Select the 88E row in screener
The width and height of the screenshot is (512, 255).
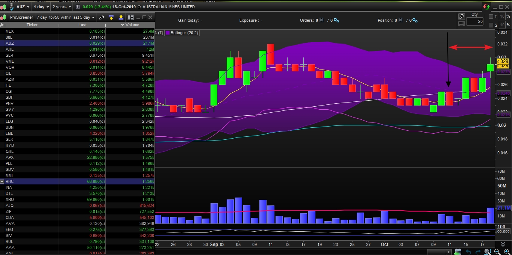pyautogui.click(x=77, y=37)
